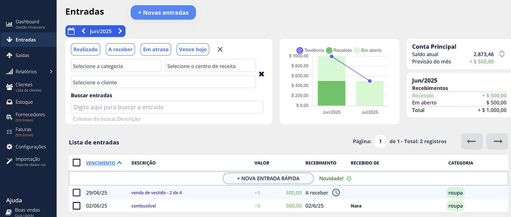Clear dropdown filters with bold X

coord(261,74)
